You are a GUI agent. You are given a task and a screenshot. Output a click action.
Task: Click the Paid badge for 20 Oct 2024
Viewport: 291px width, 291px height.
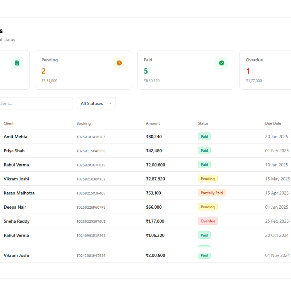pos(204,235)
